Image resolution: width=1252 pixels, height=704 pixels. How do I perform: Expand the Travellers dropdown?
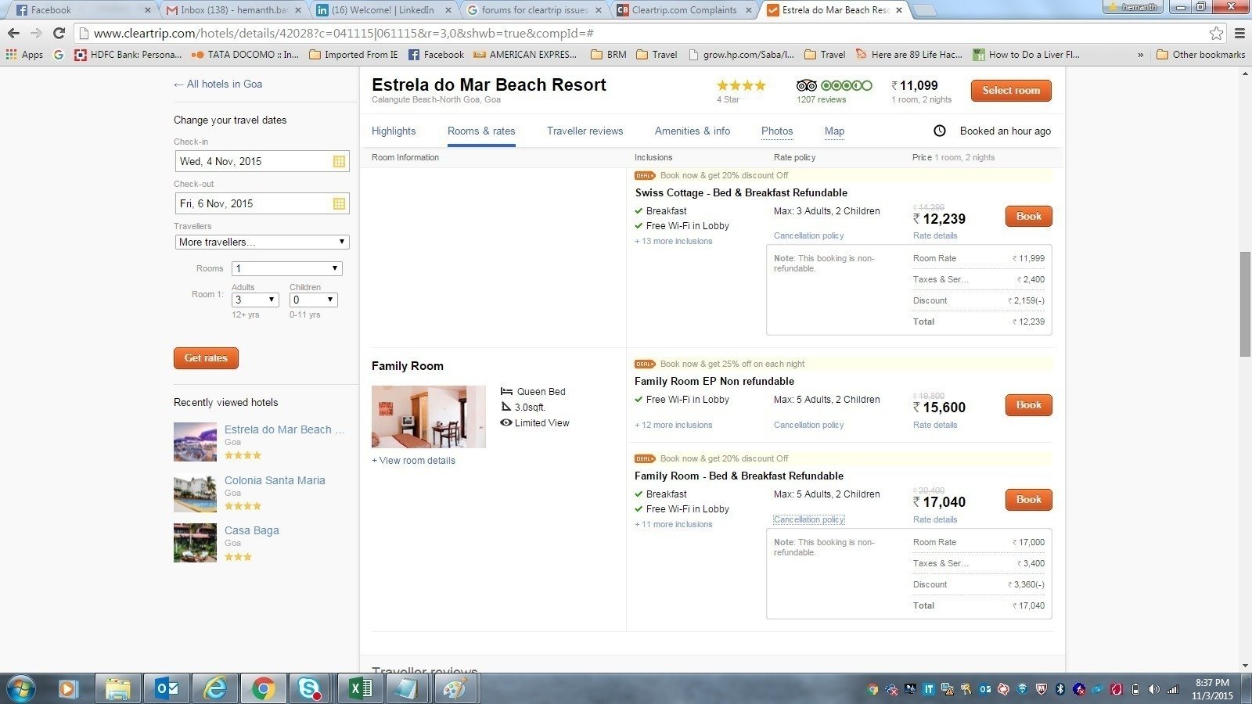point(261,242)
